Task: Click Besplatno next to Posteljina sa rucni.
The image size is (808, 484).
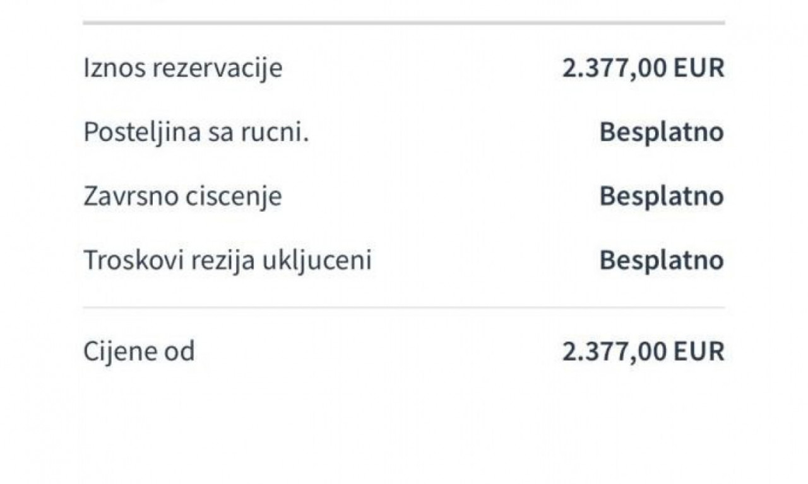Action: click(x=662, y=132)
